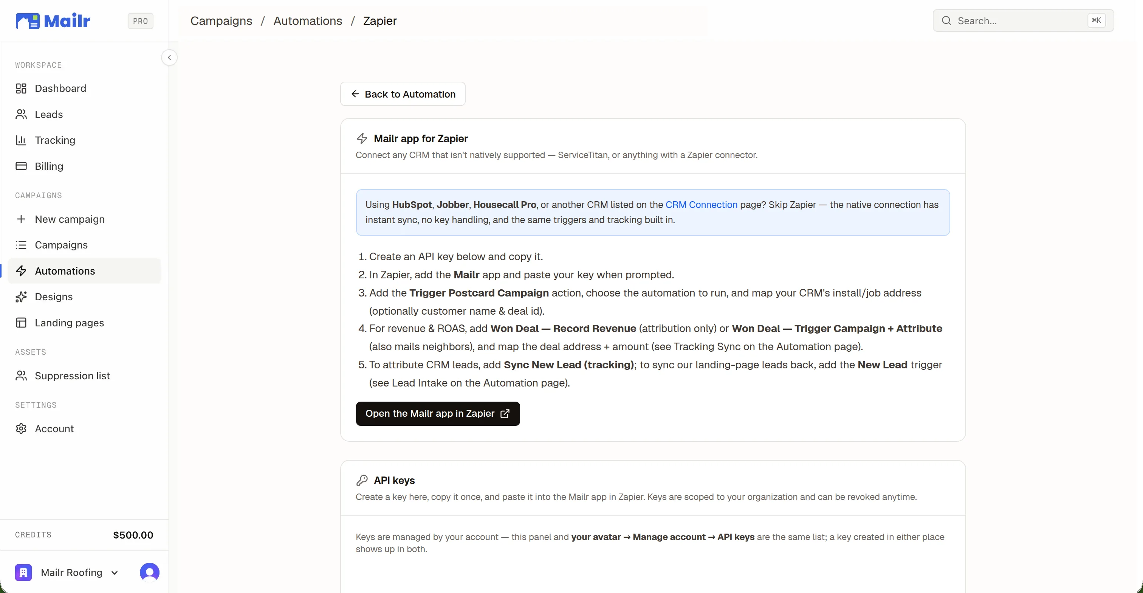Click the external link icon on the Zapier button
This screenshot has height=593, width=1143.
[x=505, y=414]
